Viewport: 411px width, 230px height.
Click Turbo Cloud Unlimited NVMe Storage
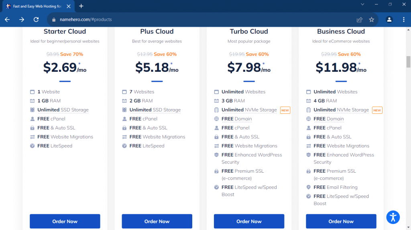tap(249, 110)
